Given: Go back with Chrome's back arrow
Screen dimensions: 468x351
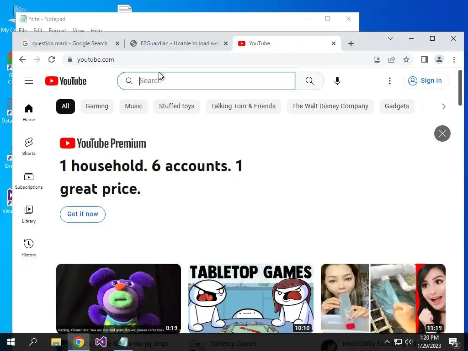Looking at the screenshot, I should coord(22,59).
